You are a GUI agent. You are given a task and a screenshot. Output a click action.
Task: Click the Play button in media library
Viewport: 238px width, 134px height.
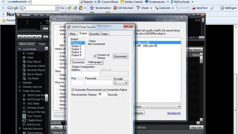57,127
